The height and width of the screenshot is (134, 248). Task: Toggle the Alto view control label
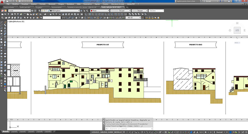tap(11, 21)
